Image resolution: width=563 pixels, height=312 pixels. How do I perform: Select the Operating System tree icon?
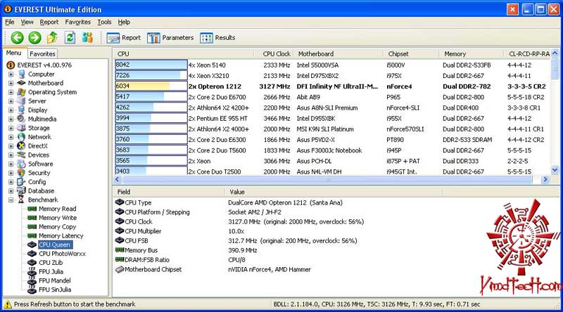tap(22, 92)
